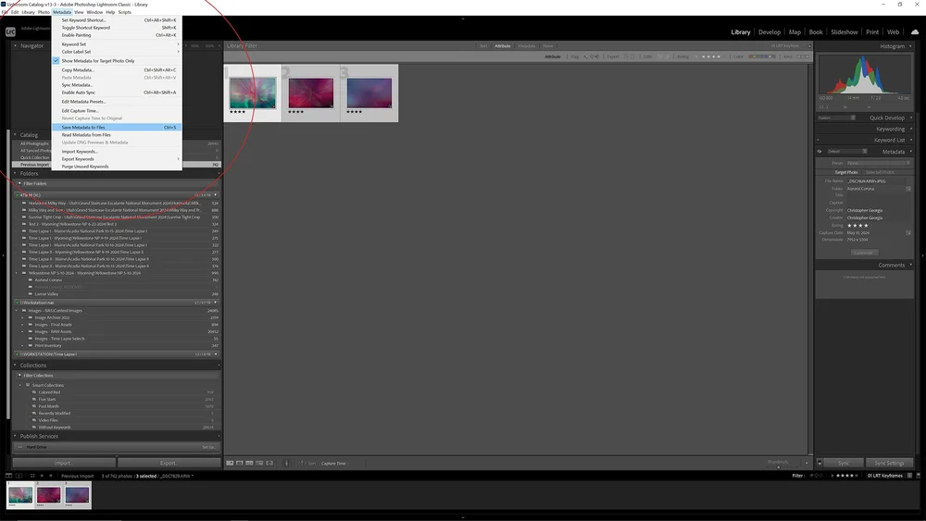Toggle the sort direction icon

(x=301, y=464)
